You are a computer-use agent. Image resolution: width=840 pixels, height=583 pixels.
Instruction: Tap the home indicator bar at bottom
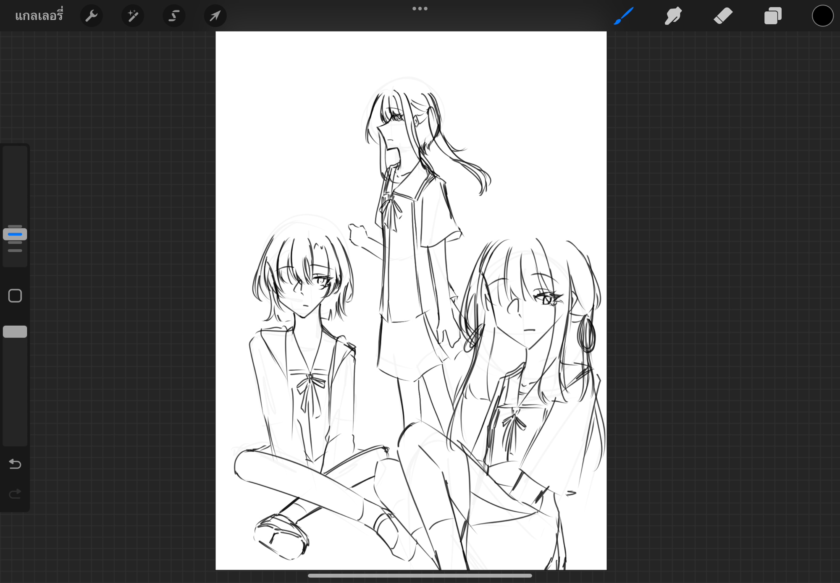coord(420,575)
